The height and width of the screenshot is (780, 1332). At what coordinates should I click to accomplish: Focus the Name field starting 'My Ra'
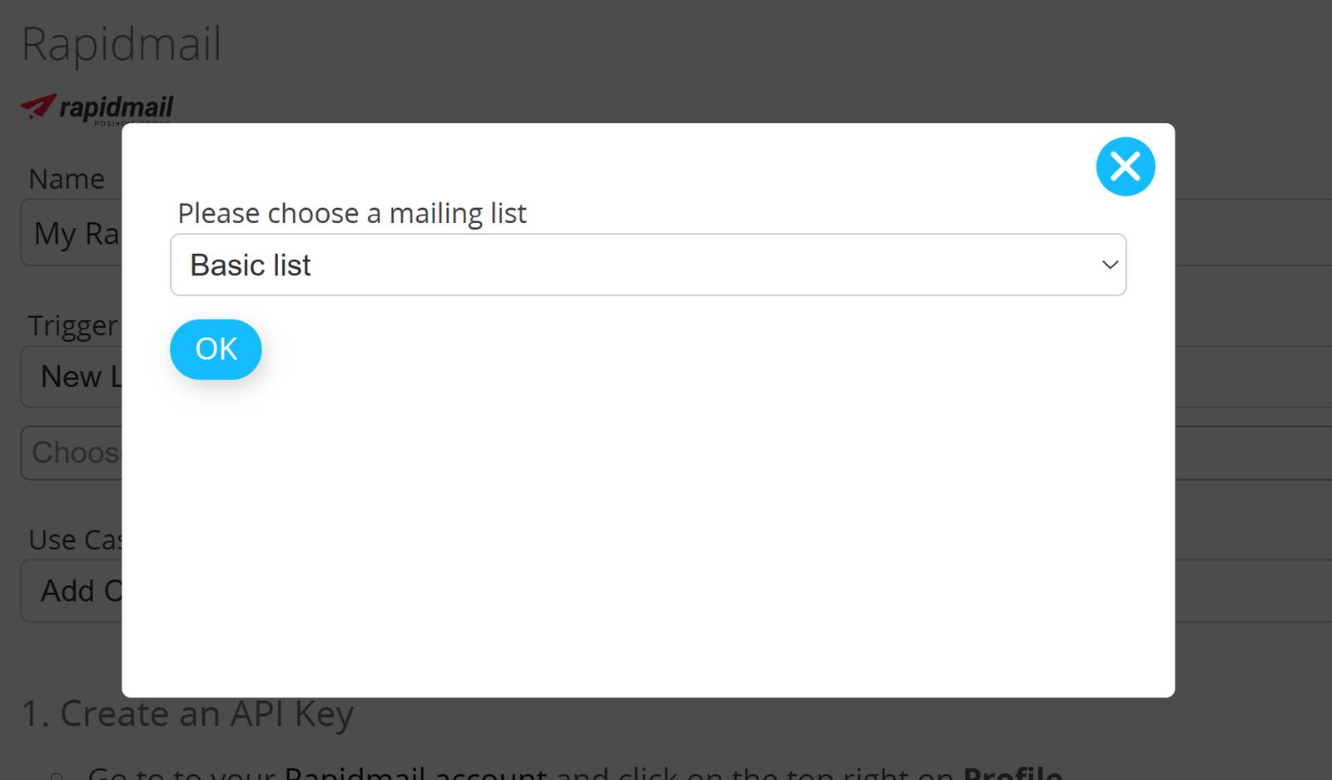[x=72, y=233]
